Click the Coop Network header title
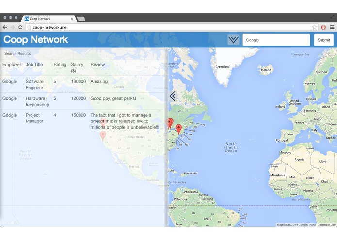This screenshot has width=337, height=239. (x=36, y=40)
